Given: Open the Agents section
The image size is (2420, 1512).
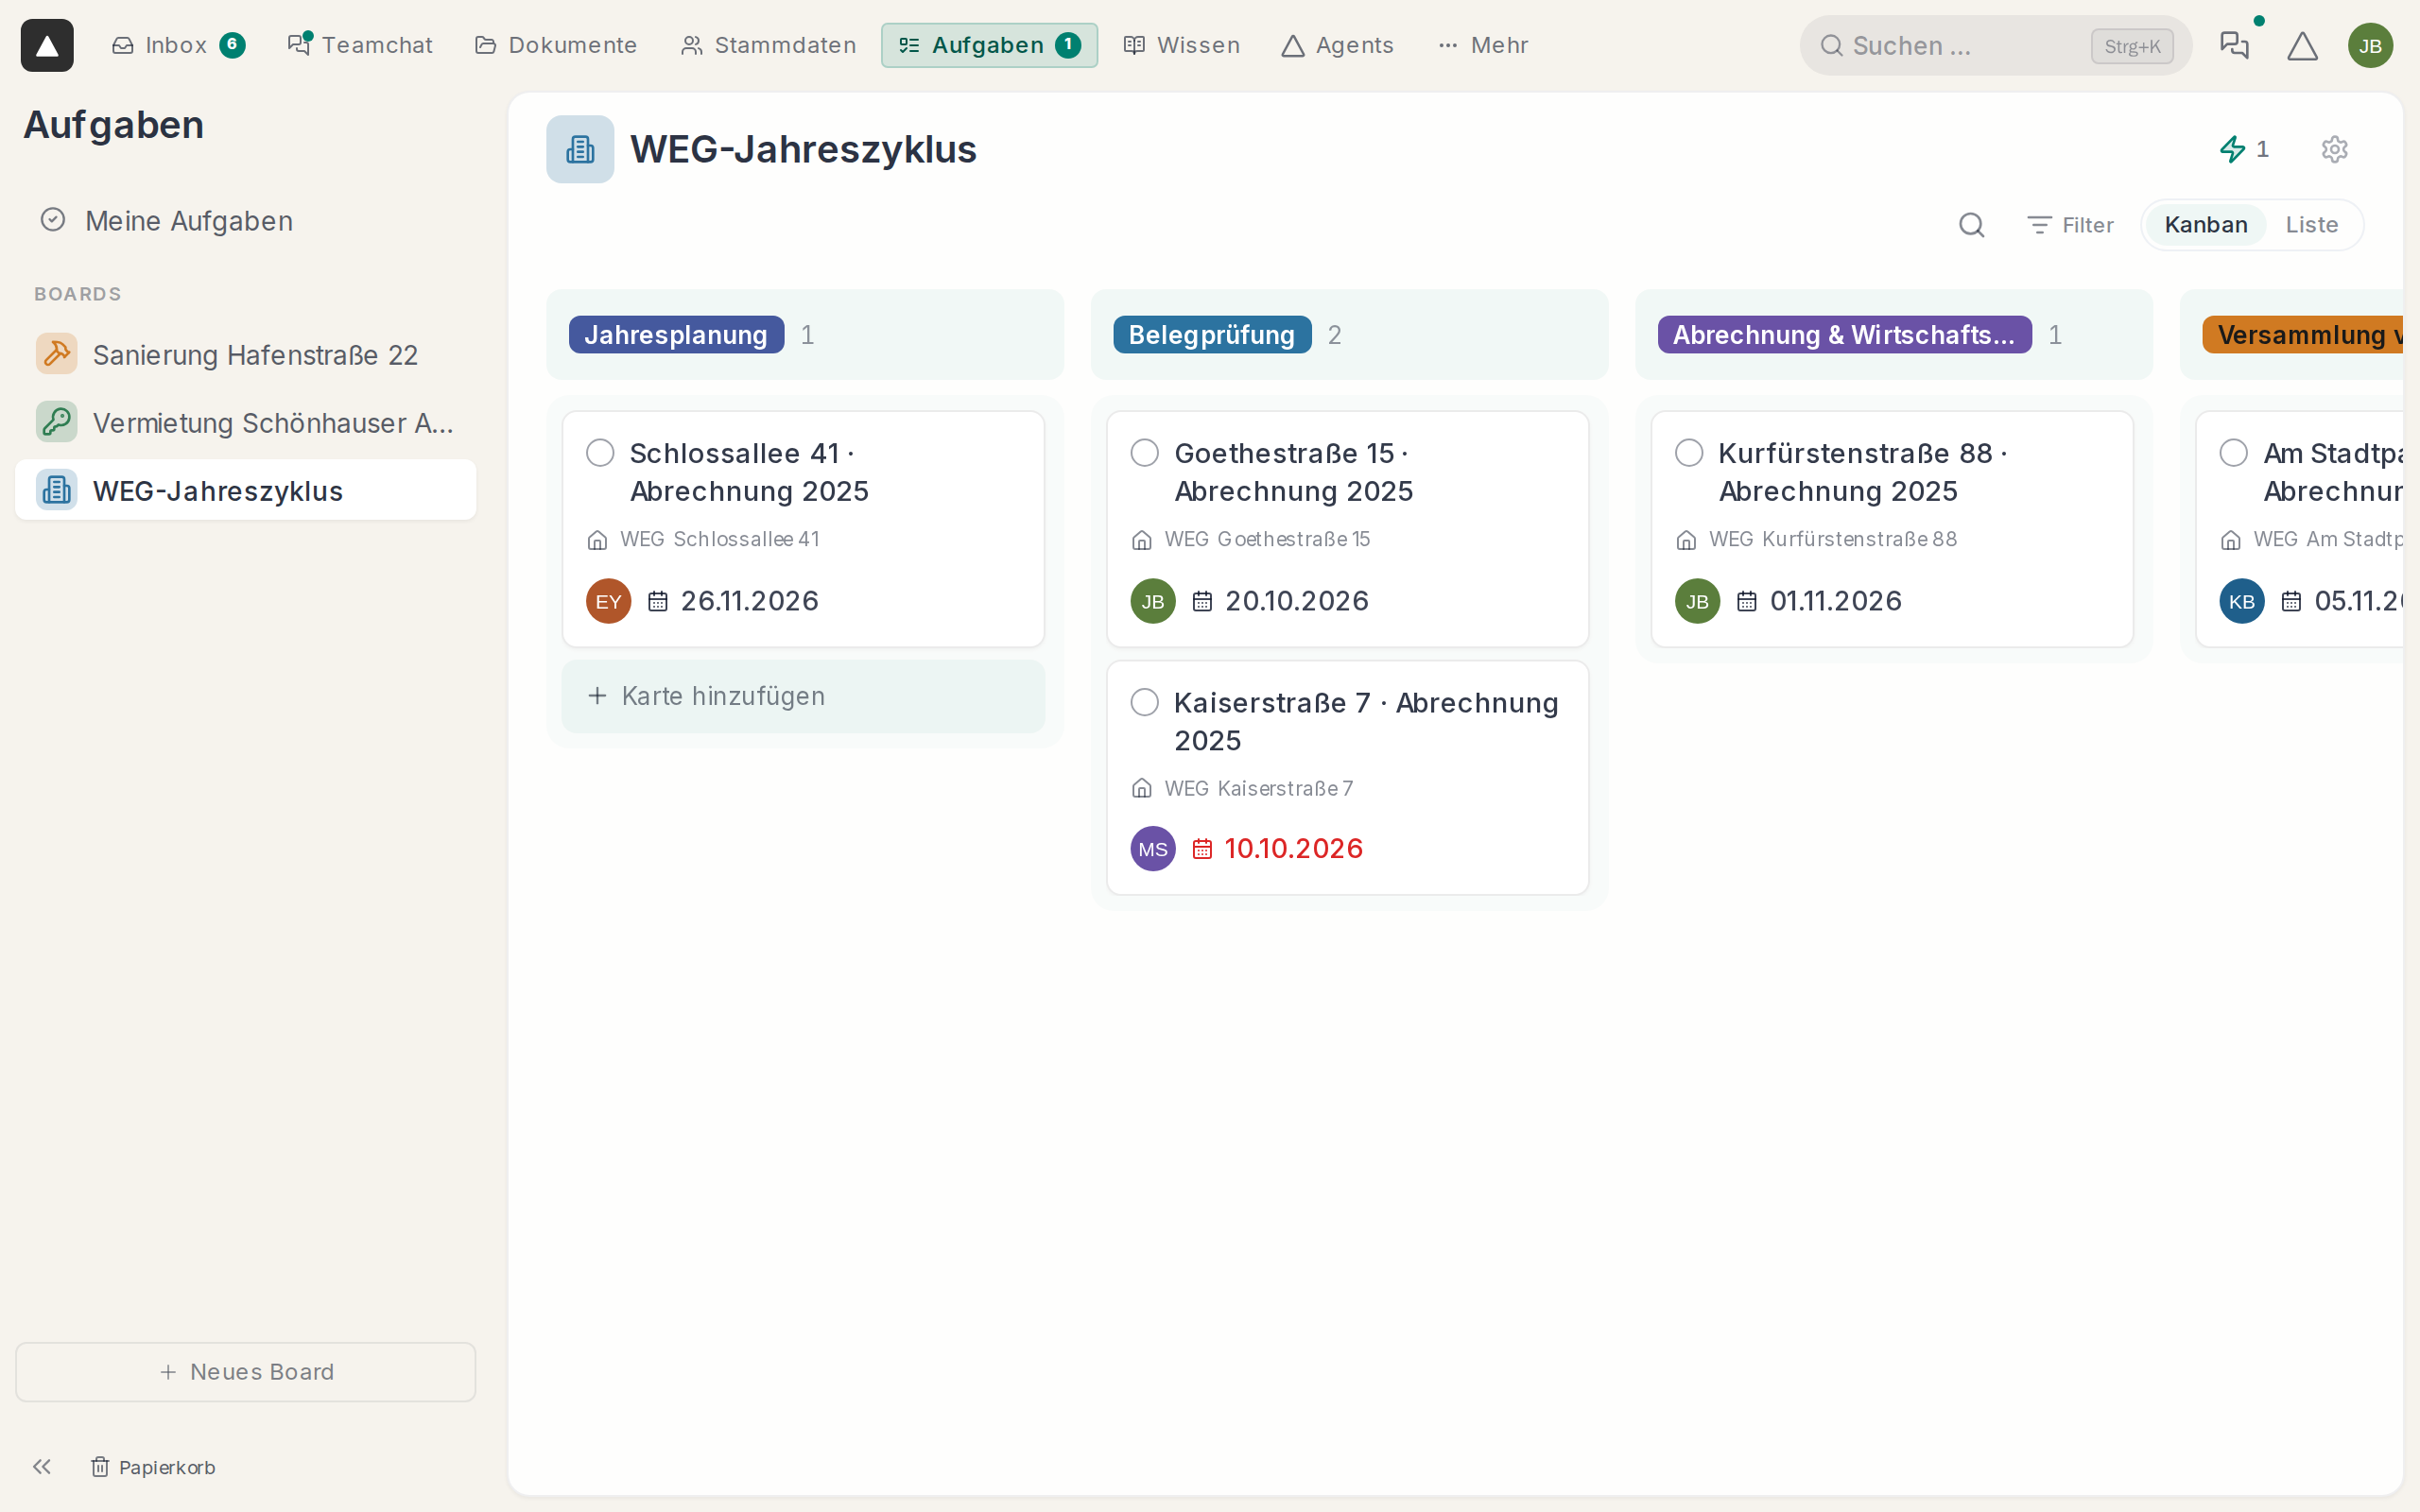Looking at the screenshot, I should (x=1337, y=45).
